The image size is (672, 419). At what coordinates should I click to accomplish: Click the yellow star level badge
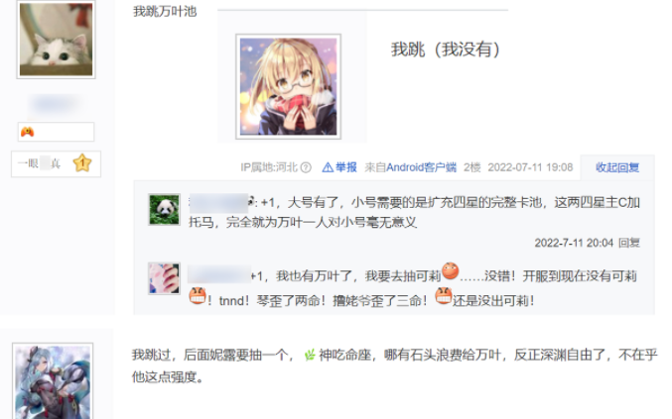click(x=82, y=162)
